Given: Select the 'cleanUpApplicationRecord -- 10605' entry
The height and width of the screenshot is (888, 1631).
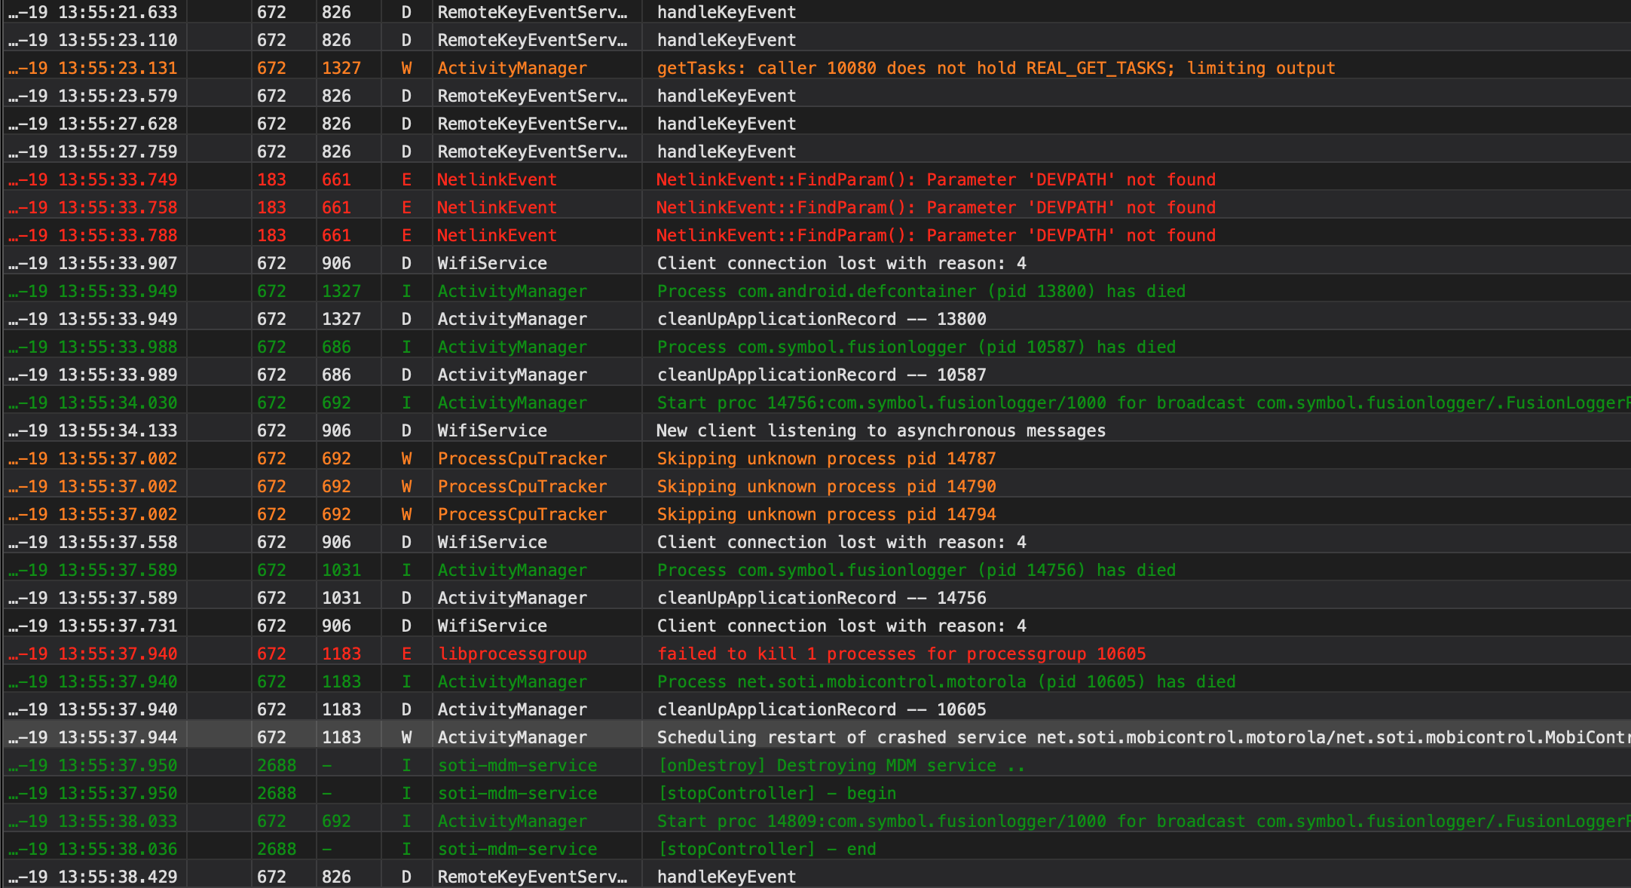Looking at the screenshot, I should point(822,709).
